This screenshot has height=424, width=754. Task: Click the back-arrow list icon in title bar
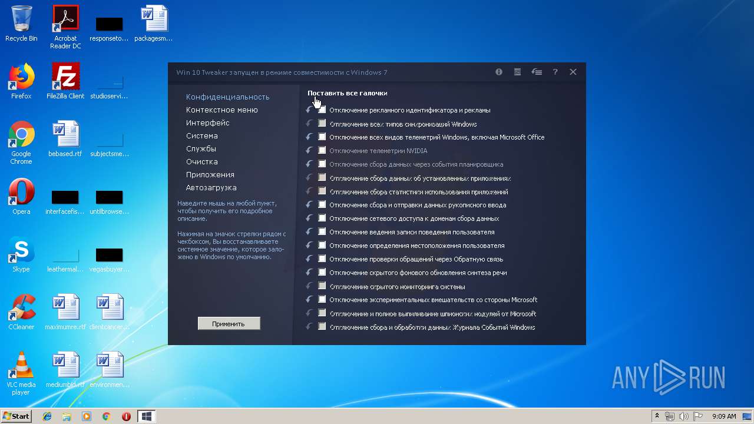(537, 72)
